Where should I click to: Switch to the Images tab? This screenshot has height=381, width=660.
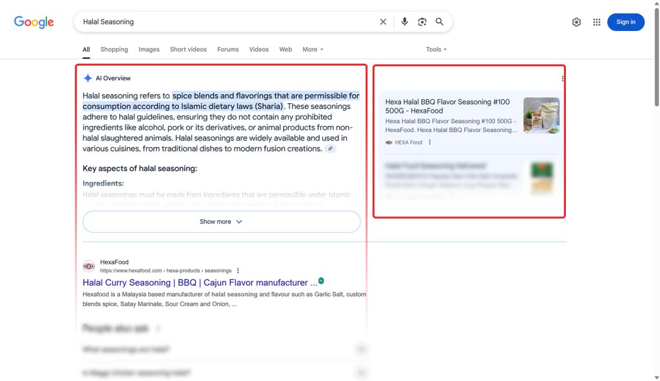click(x=149, y=50)
